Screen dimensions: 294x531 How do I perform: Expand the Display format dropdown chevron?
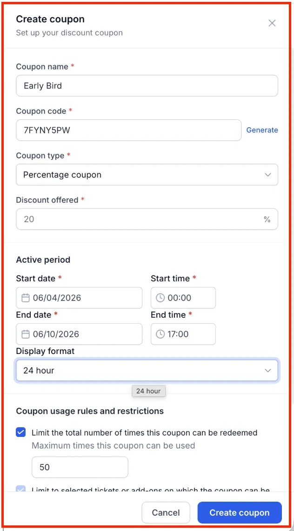pos(268,370)
